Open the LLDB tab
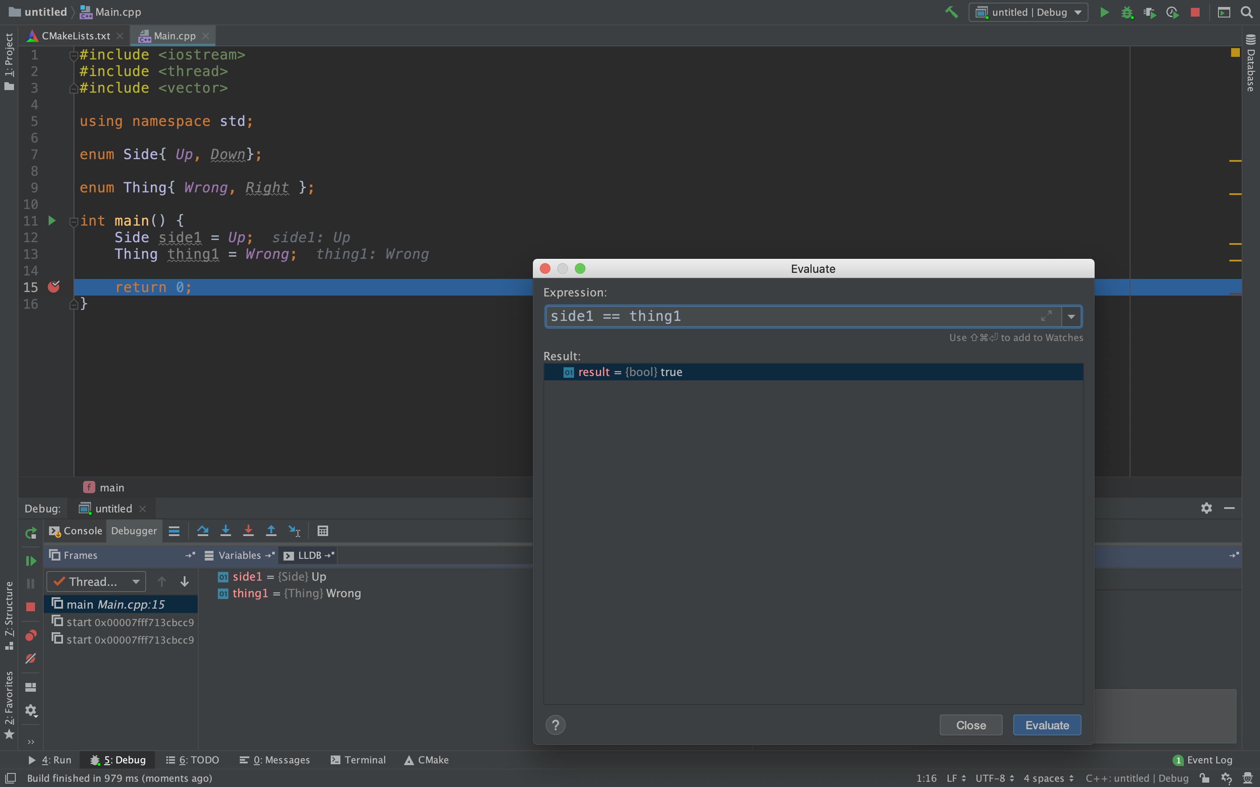 (x=308, y=555)
